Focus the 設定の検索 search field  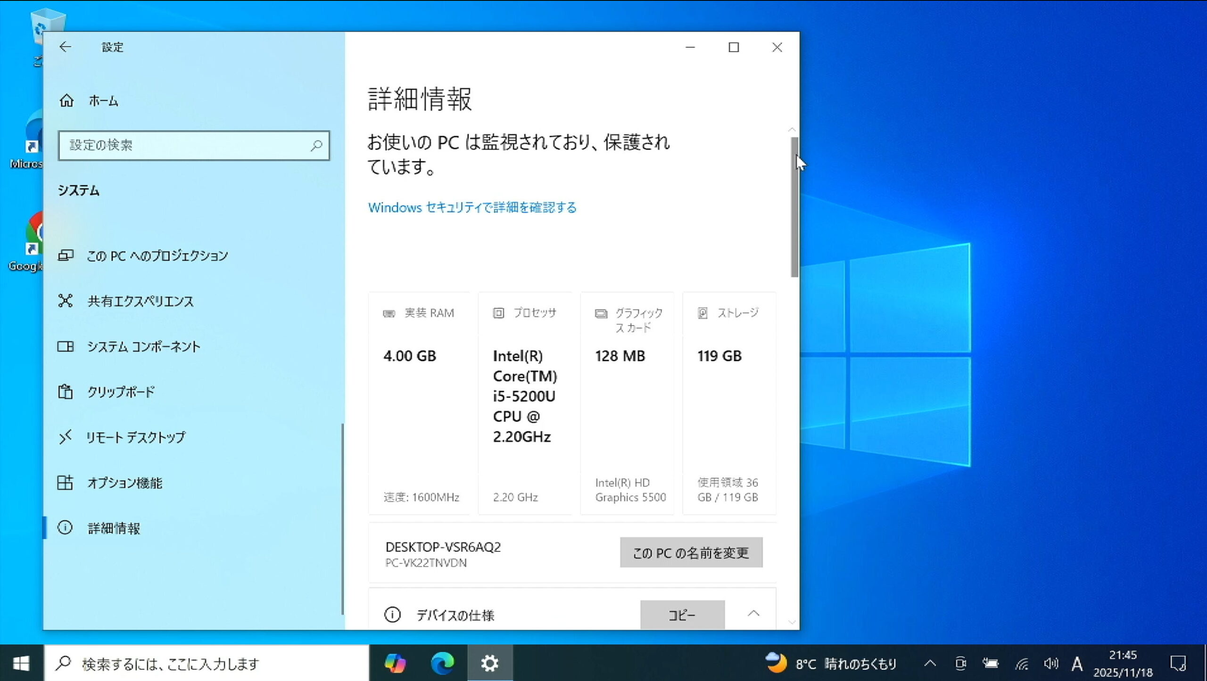click(184, 145)
